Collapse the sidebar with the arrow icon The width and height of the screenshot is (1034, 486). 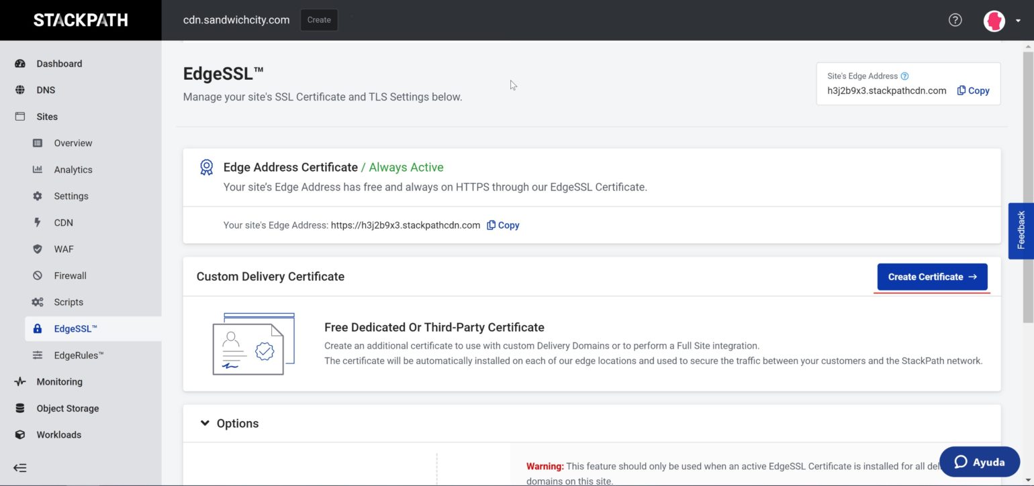pos(20,468)
